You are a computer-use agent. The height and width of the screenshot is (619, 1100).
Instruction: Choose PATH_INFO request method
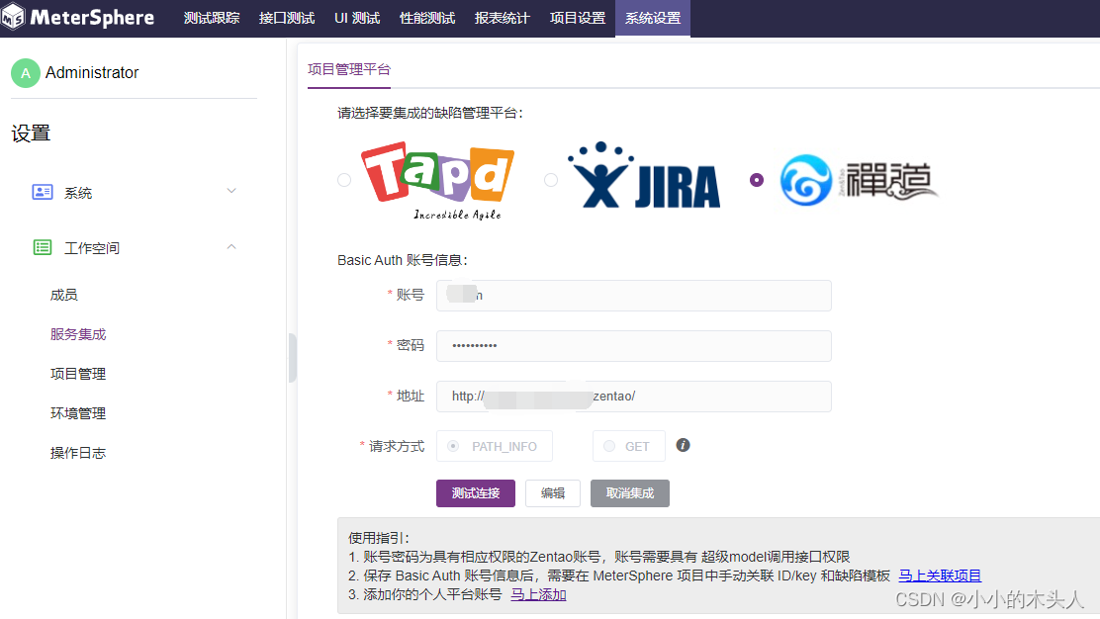pyautogui.click(x=494, y=446)
